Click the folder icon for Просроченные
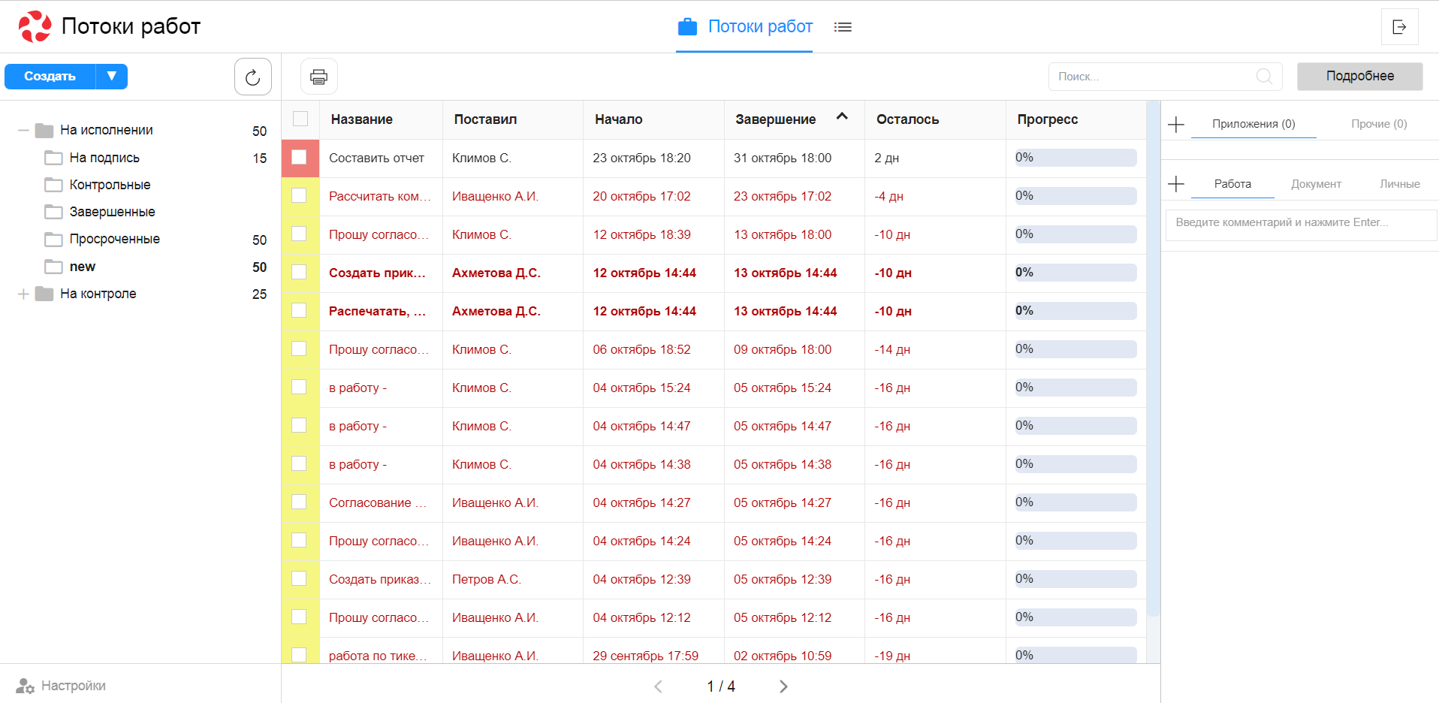 53,239
